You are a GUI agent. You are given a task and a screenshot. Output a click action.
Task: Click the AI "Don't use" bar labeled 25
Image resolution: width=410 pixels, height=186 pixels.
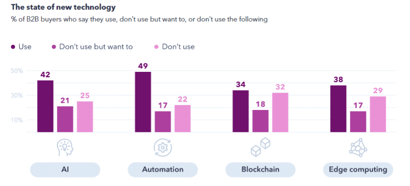pyautogui.click(x=85, y=117)
